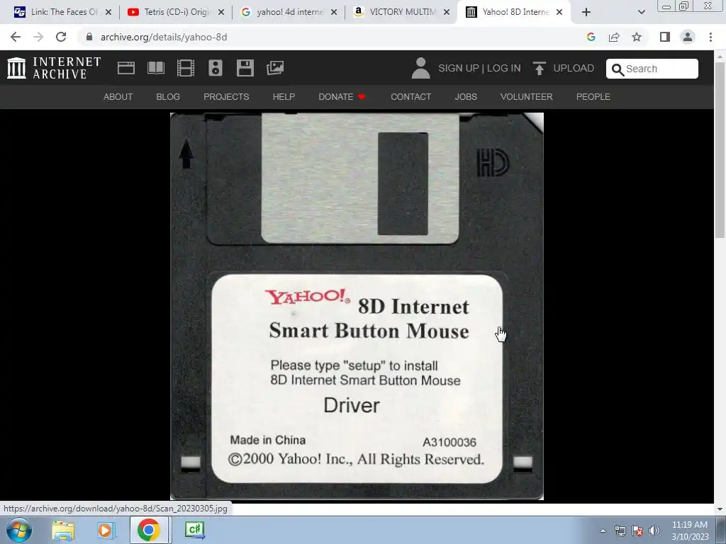Click the user avatar icon beside Sign Up
Screen dimensions: 726x544
click(420, 68)
